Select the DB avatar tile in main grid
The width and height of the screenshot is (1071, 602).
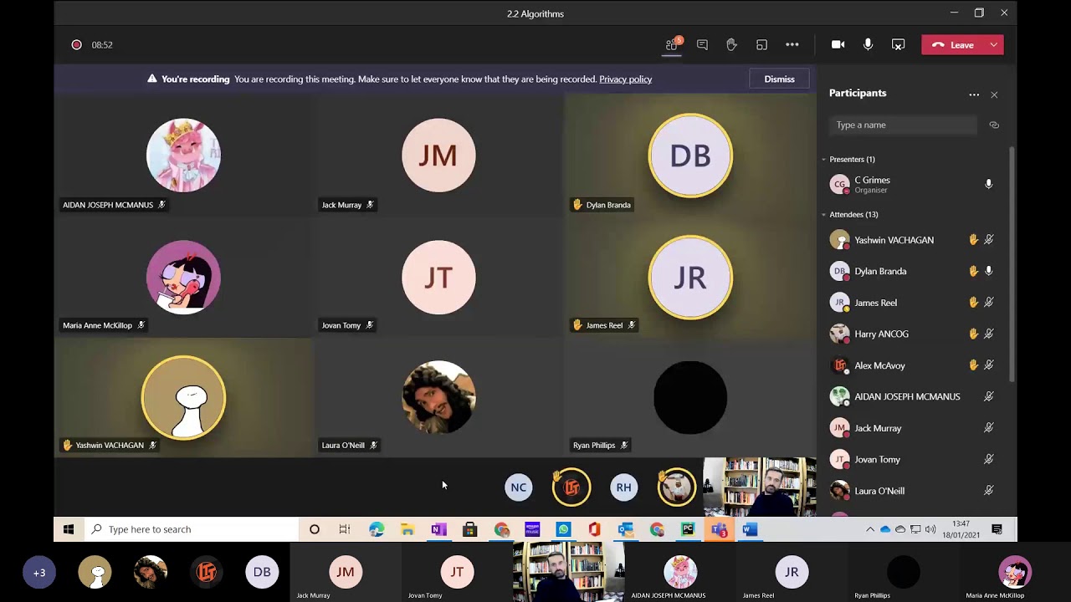[x=690, y=156]
